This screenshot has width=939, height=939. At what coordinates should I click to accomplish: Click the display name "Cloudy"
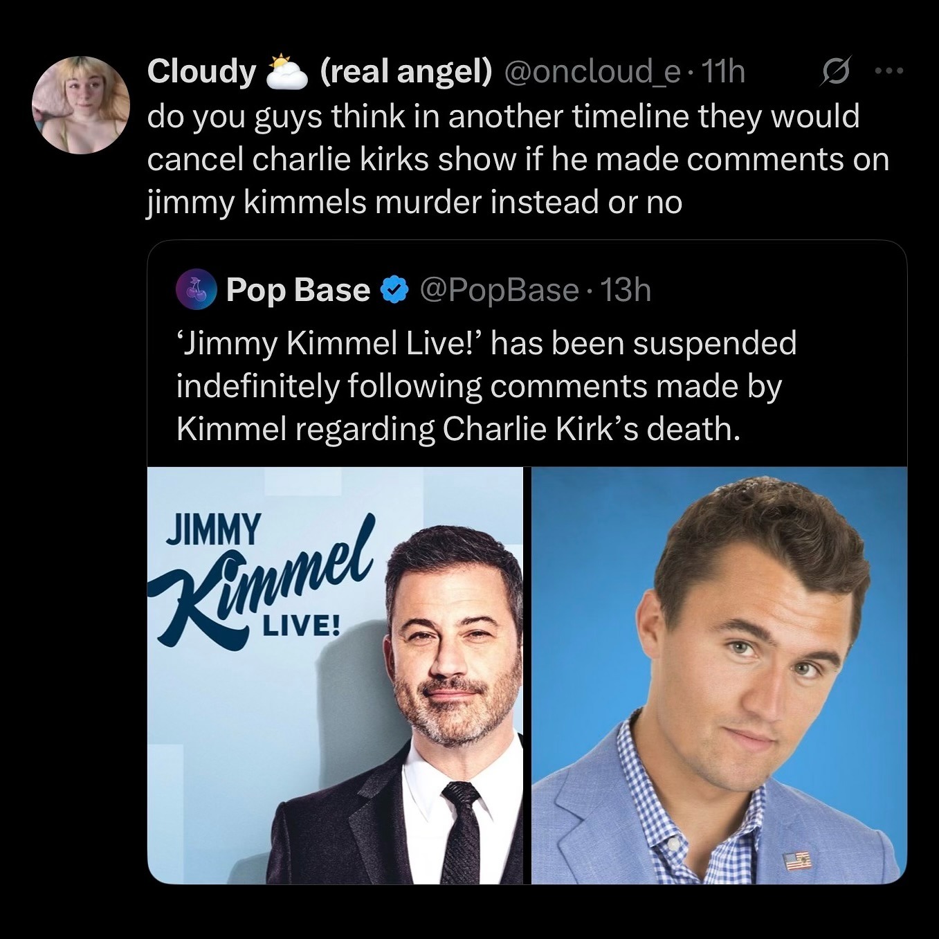point(201,71)
